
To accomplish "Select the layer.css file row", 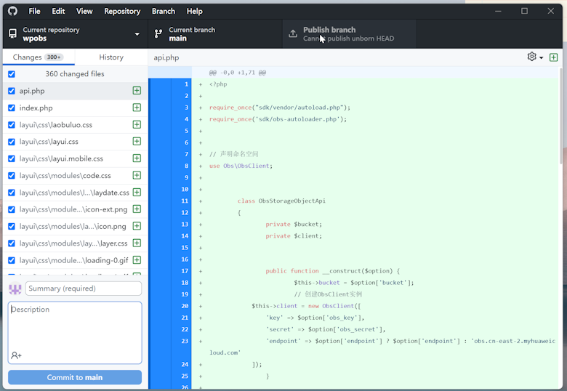I will pos(75,243).
